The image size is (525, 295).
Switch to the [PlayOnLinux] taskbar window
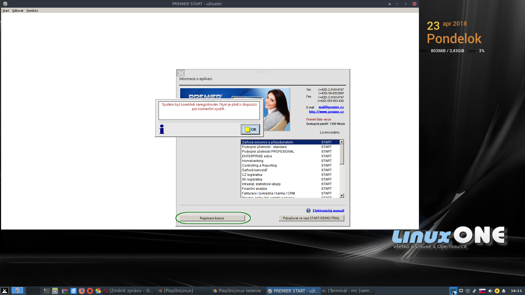click(183, 291)
